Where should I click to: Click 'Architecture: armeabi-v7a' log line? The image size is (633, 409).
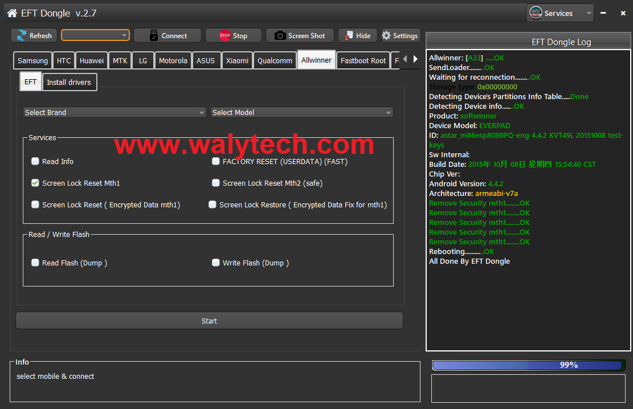pyautogui.click(x=473, y=194)
